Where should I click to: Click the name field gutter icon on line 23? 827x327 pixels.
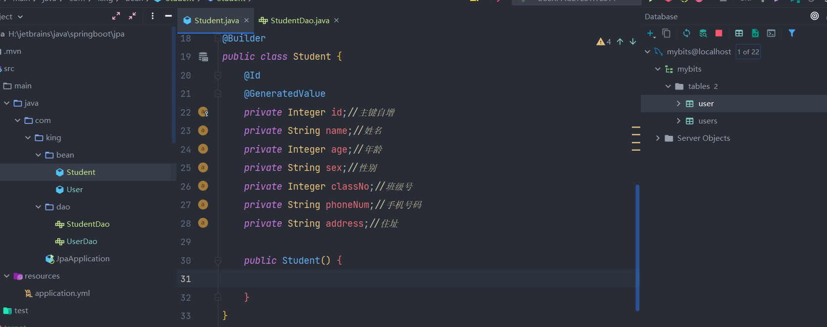pos(203,130)
